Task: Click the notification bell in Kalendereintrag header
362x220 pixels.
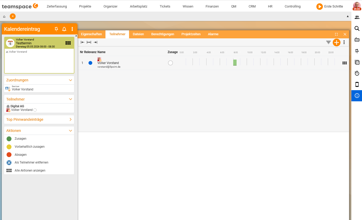Action: 64,29
